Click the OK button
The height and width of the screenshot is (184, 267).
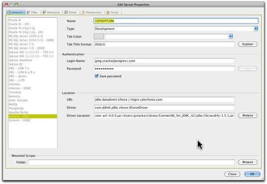(252, 174)
